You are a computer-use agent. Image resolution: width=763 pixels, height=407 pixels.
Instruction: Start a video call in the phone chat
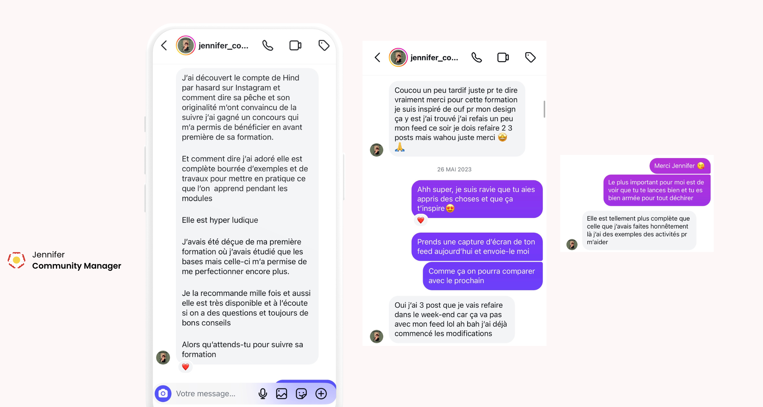295,45
